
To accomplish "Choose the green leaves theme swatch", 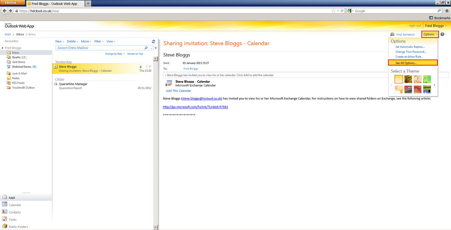I will 427,79.
